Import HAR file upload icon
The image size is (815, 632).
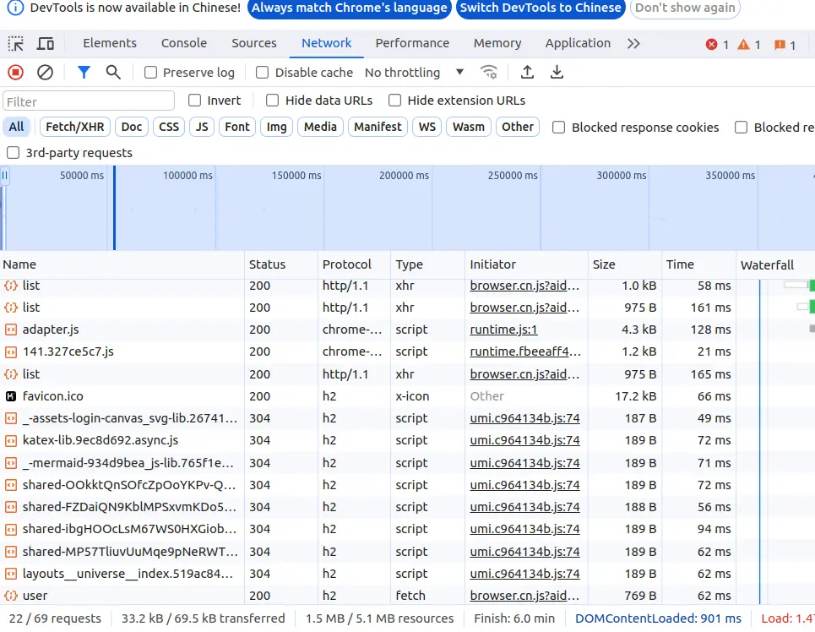tap(527, 72)
